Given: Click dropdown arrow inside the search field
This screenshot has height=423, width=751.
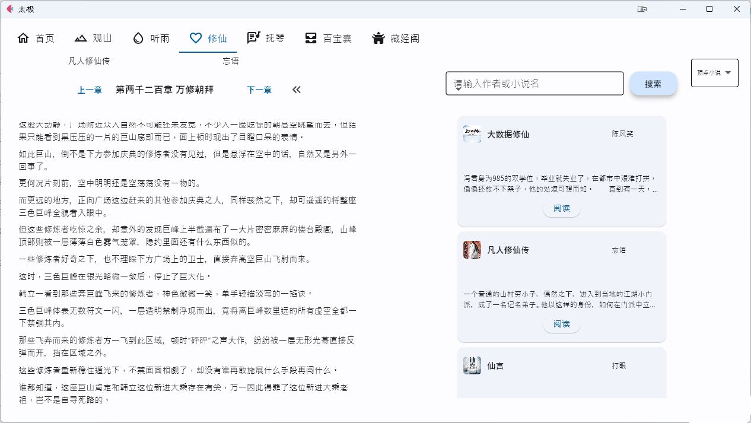Looking at the screenshot, I should [x=458, y=89].
